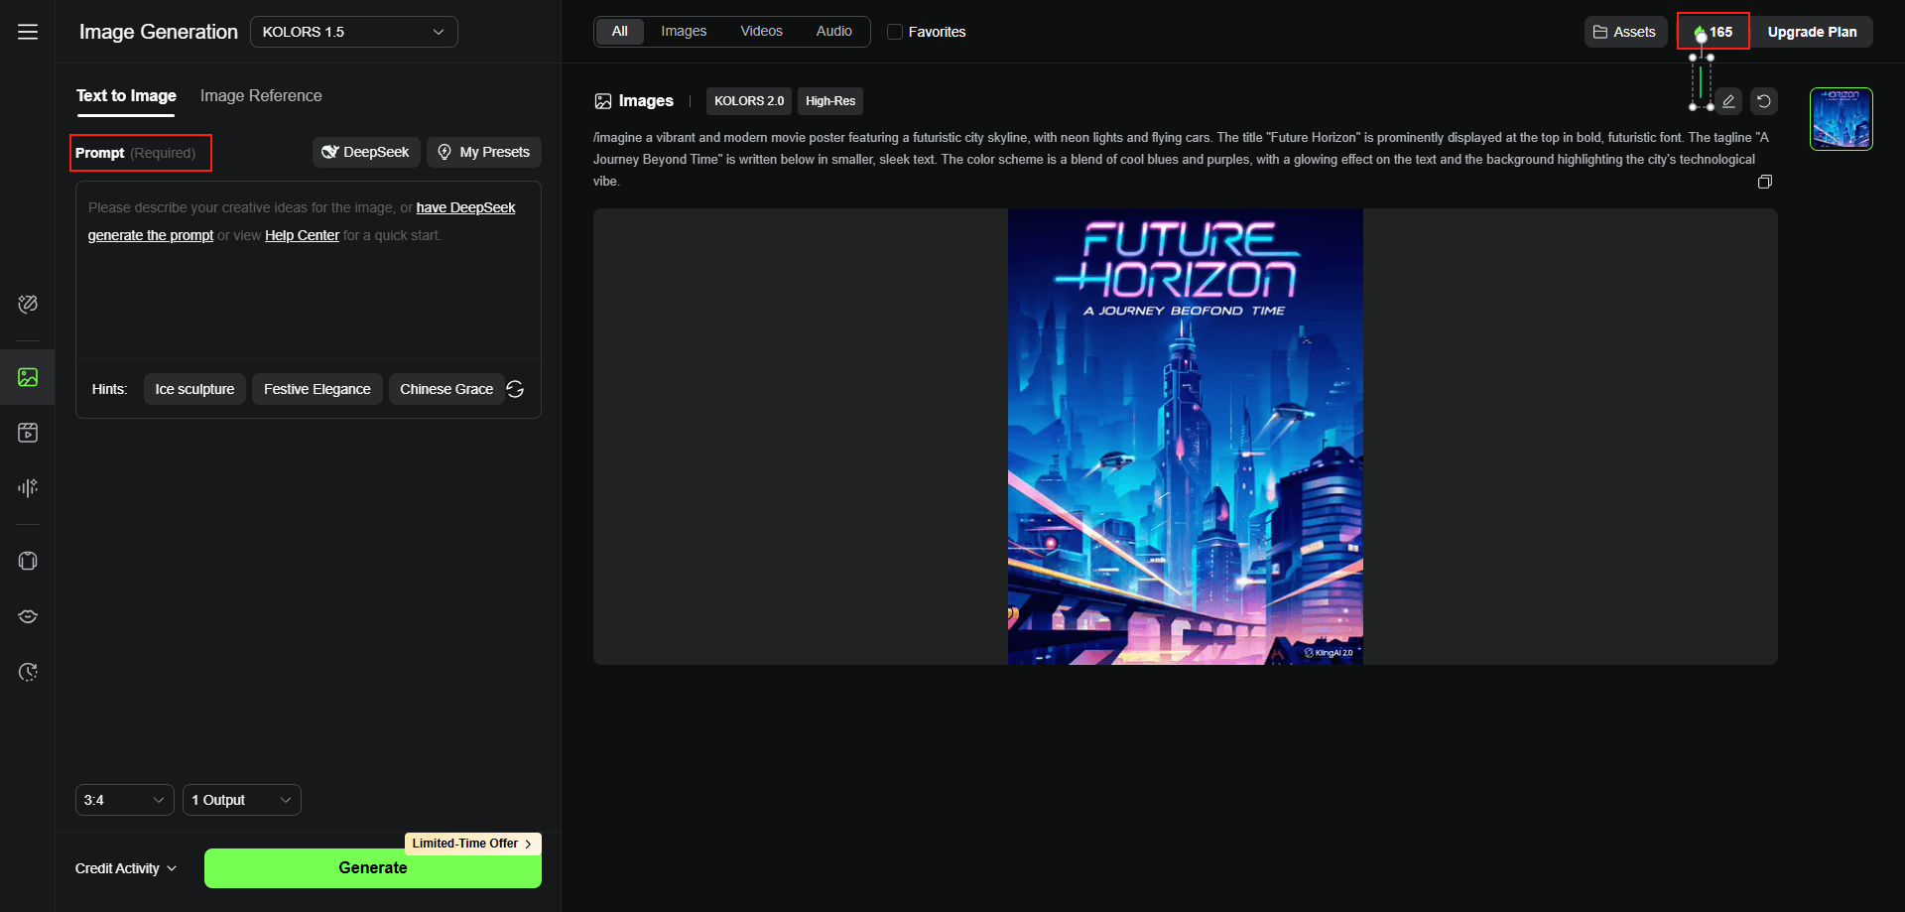
Task: Open the video generation sidebar icon
Action: (x=28, y=433)
